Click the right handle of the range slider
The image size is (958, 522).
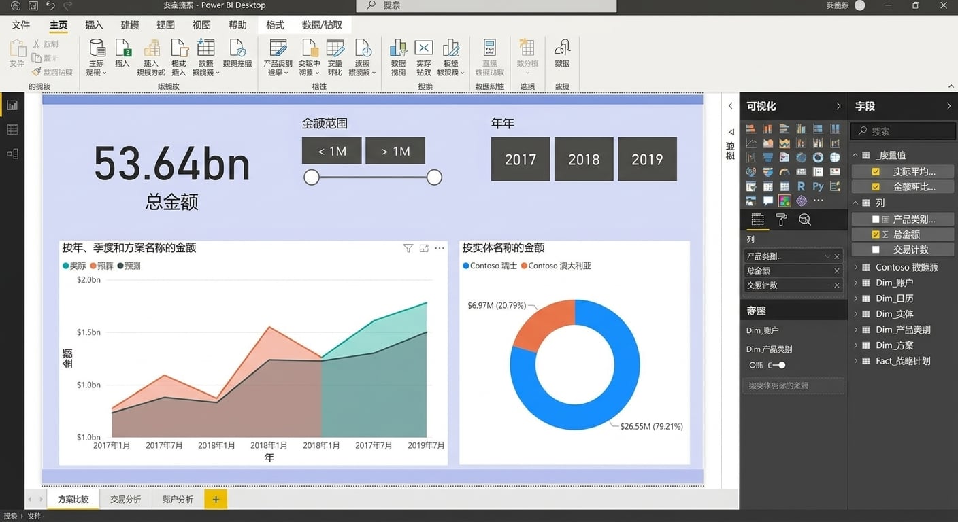tap(434, 177)
